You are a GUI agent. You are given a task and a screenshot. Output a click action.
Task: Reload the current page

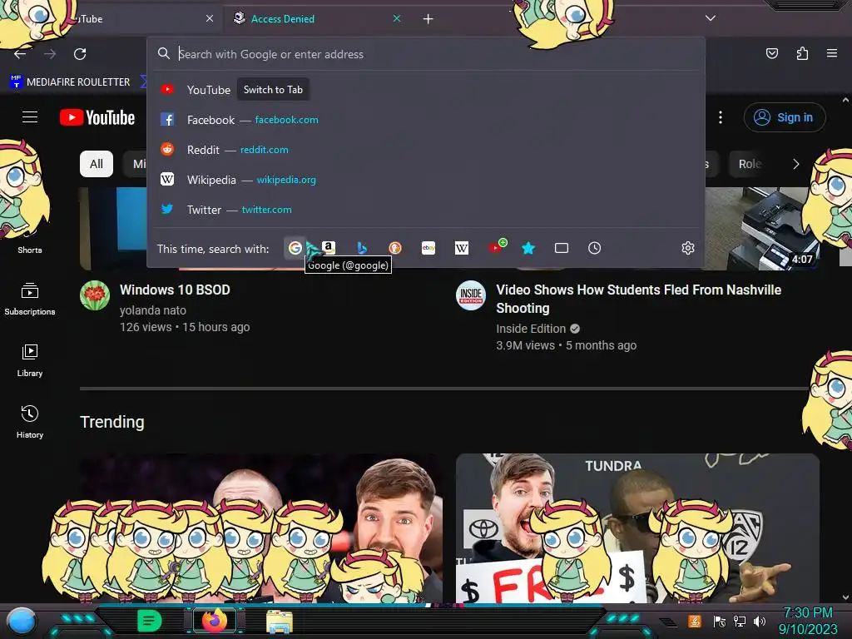(x=80, y=54)
